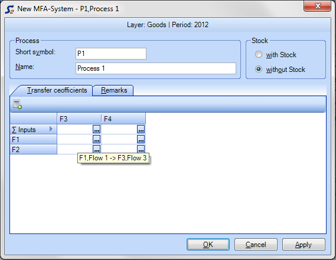Click the add calculator icon in toolbar
The image size is (336, 260).
coord(17,104)
